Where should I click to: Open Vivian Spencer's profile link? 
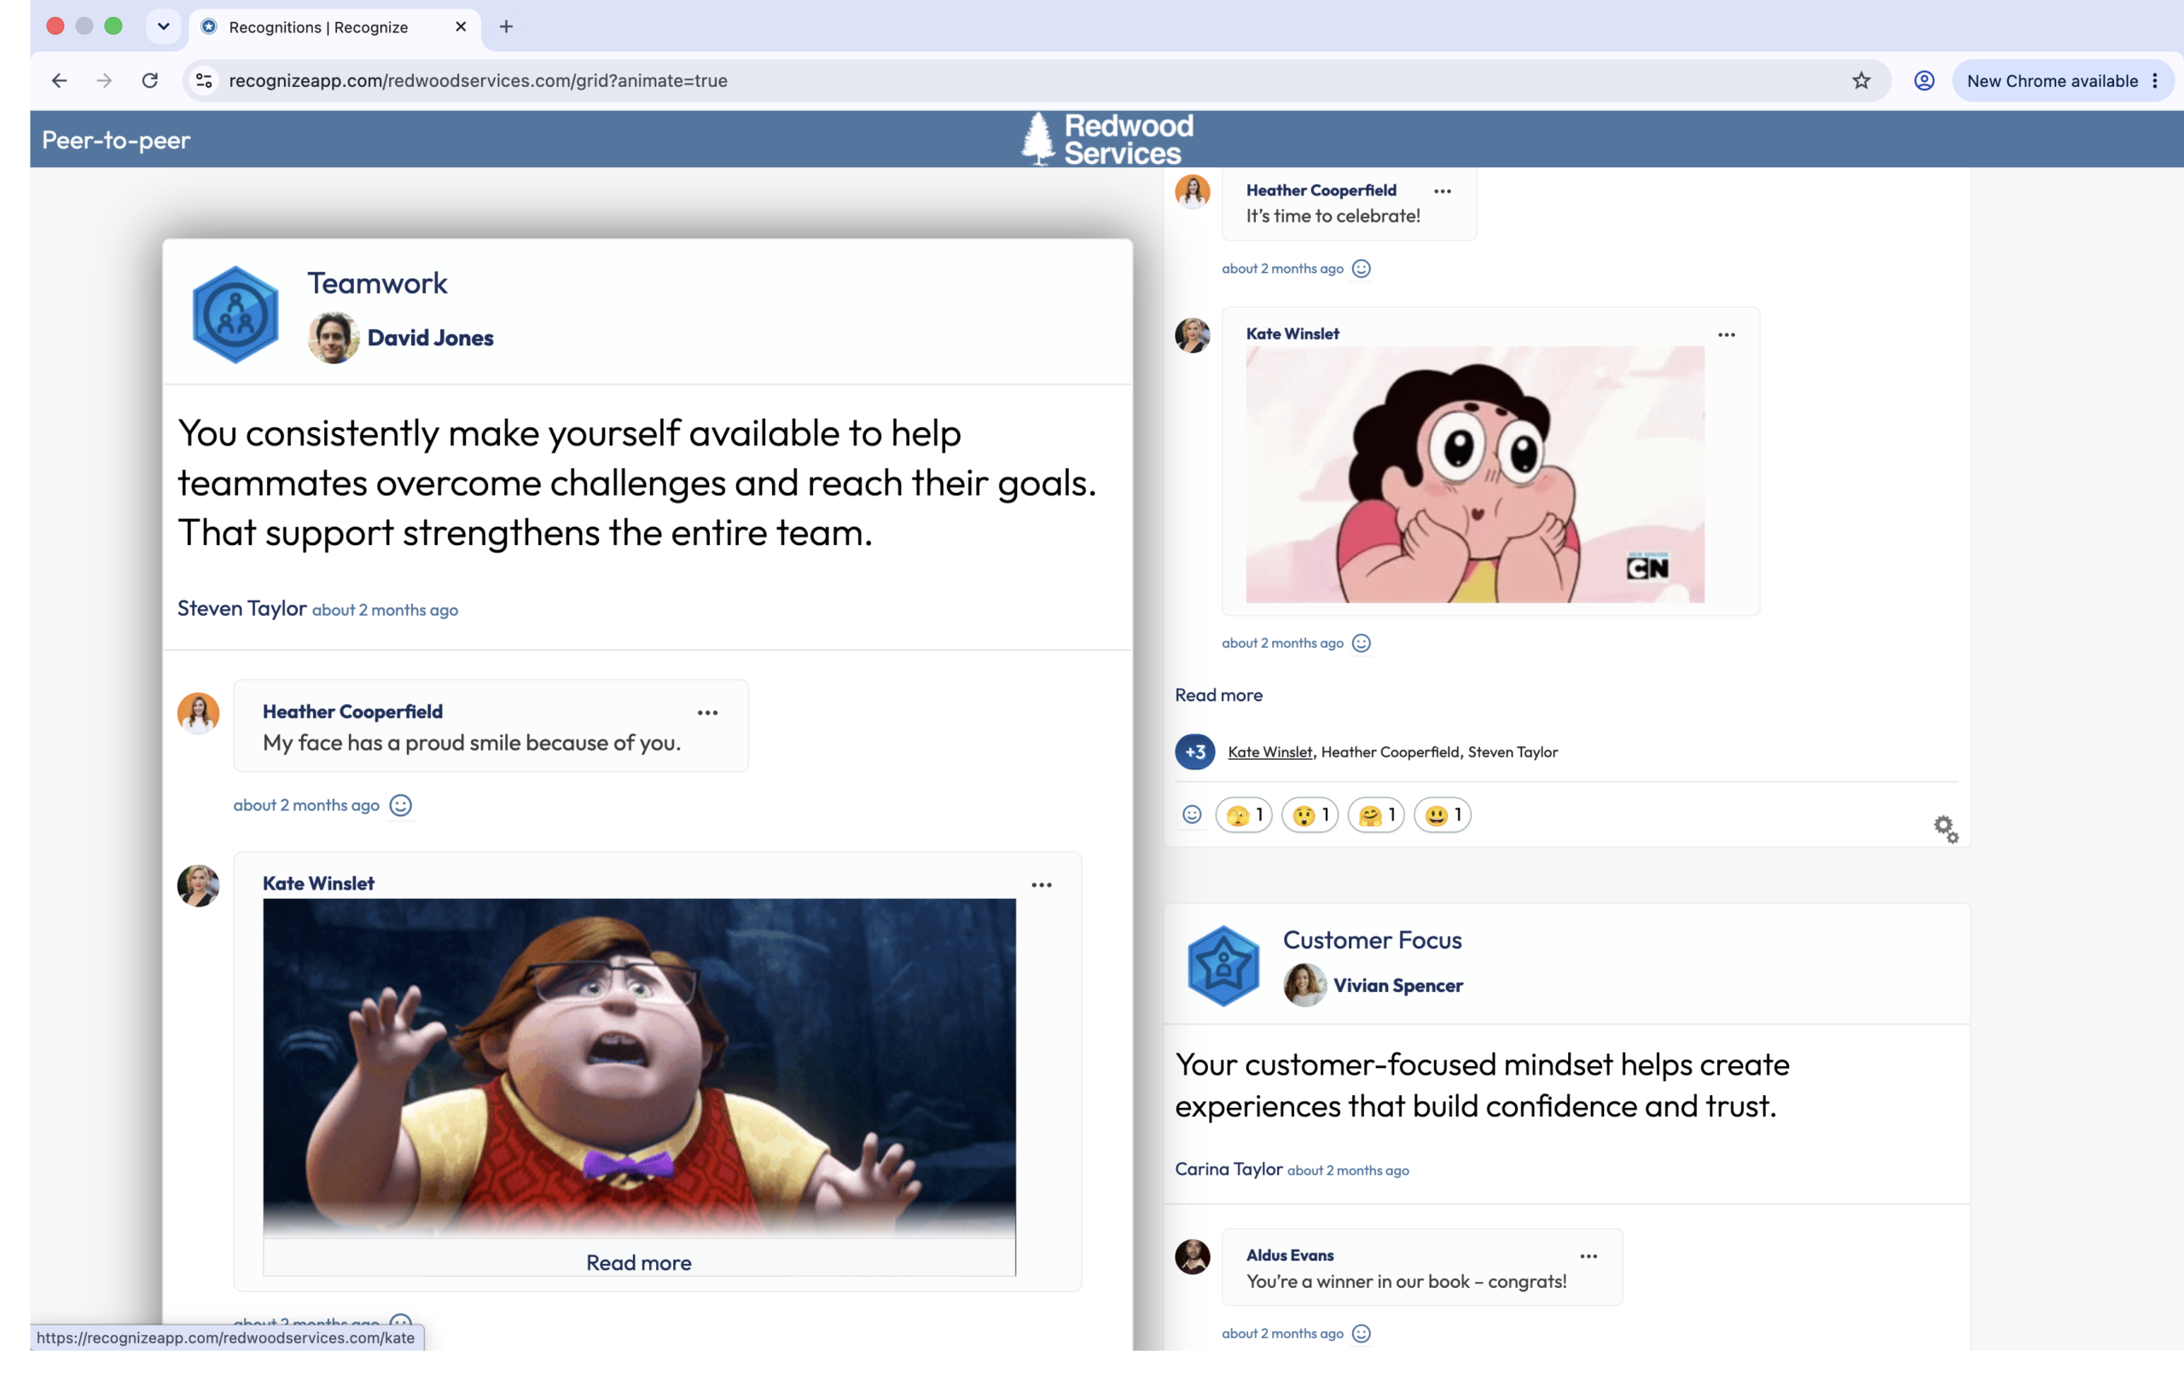pyautogui.click(x=1397, y=985)
